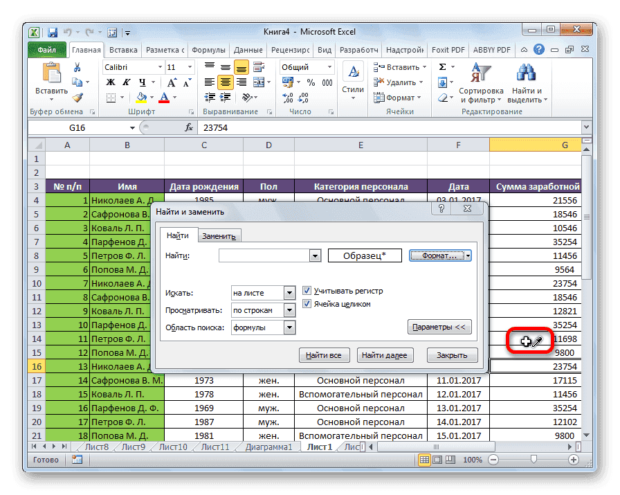The image size is (620, 495).
Task: Apply percent style from the Число group
Action: click(x=311, y=82)
